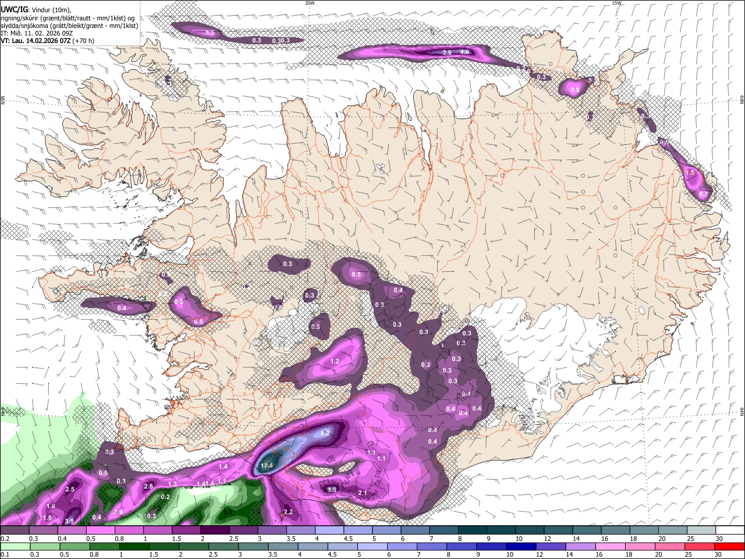Pick the upper scale swatch between 3 and 3.5
Viewport: 745px width, 559px height.
[272, 530]
